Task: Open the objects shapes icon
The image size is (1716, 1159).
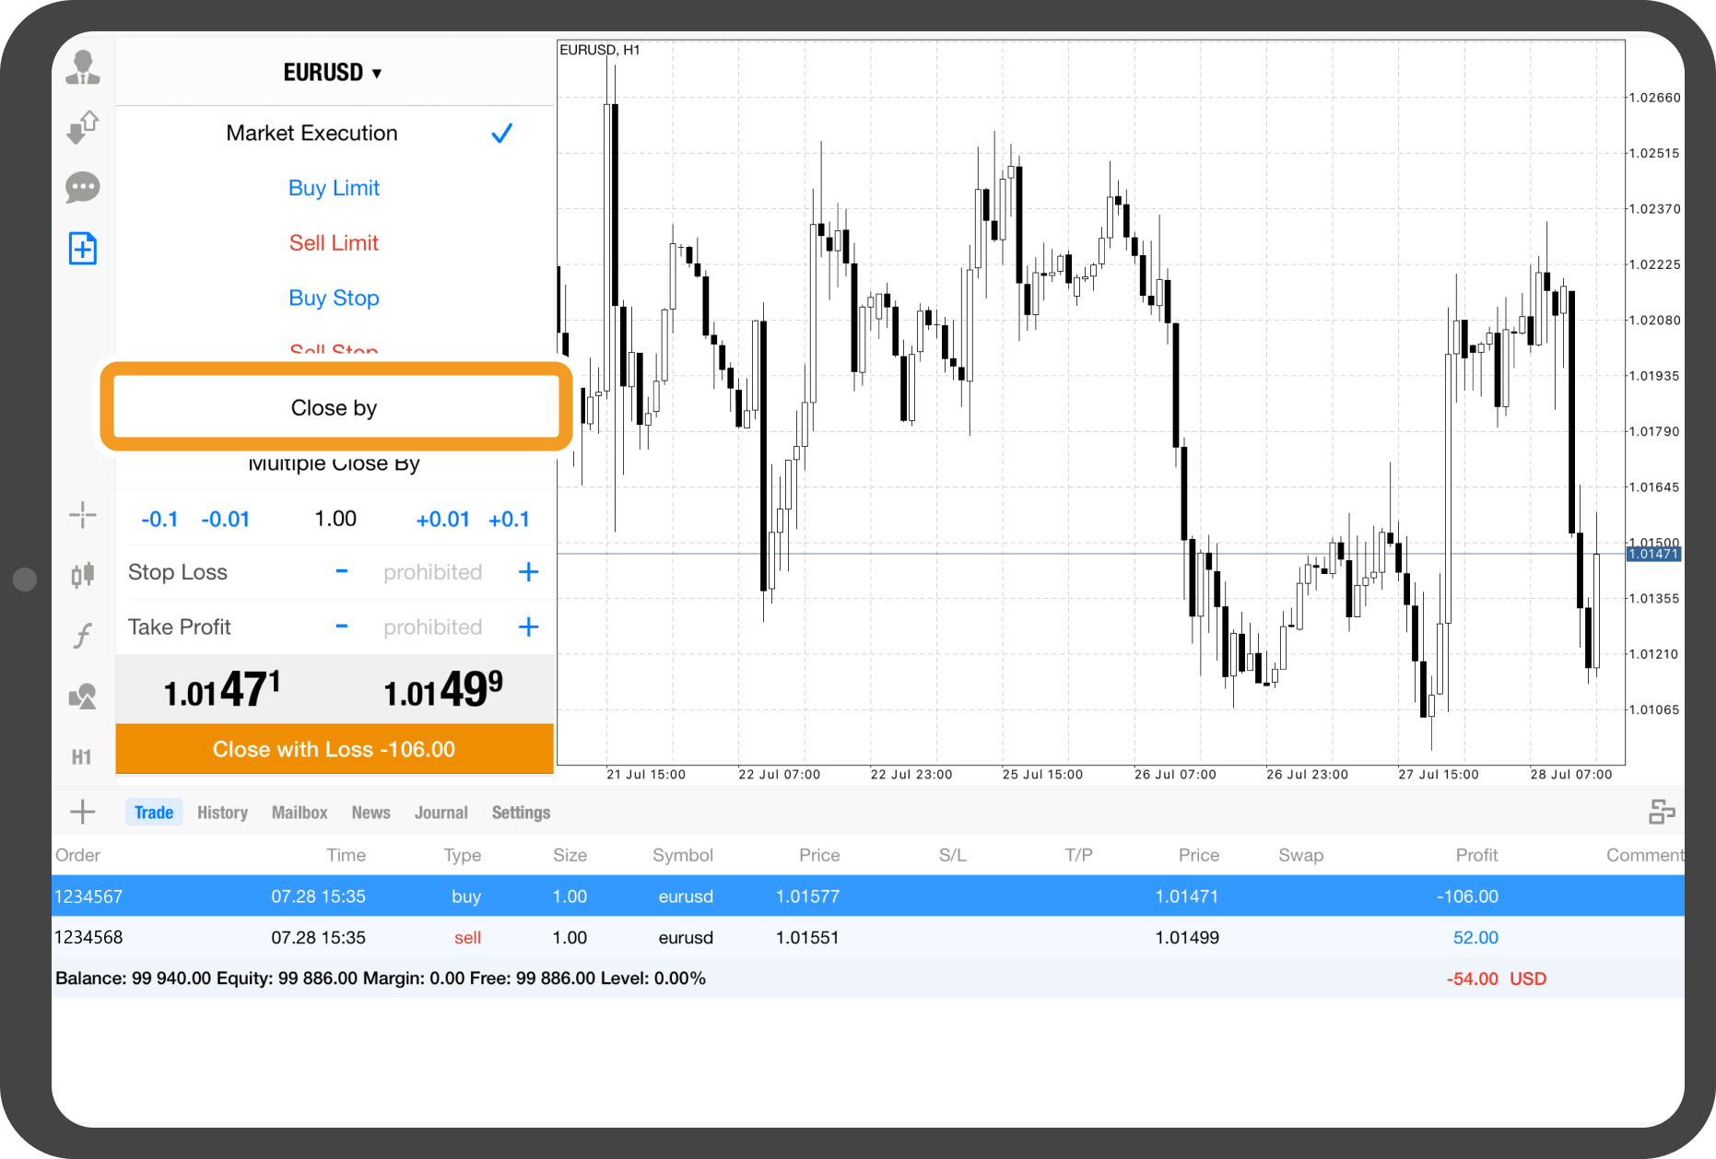Action: pyautogui.click(x=83, y=697)
